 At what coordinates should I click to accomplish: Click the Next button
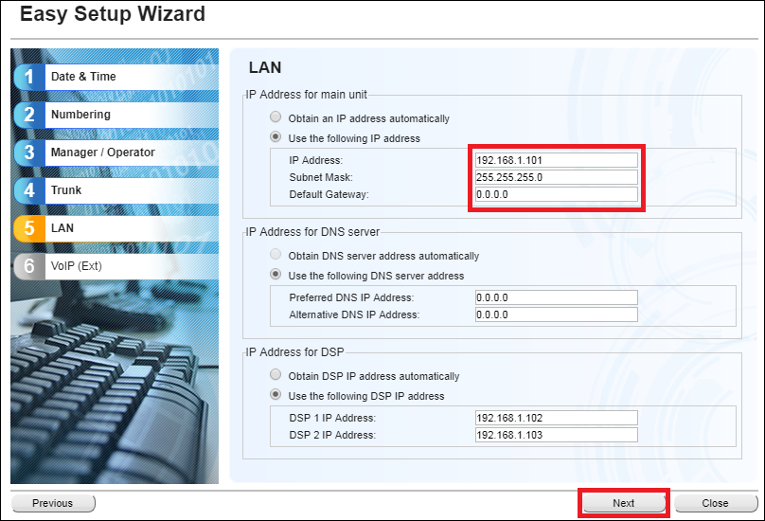(x=624, y=503)
